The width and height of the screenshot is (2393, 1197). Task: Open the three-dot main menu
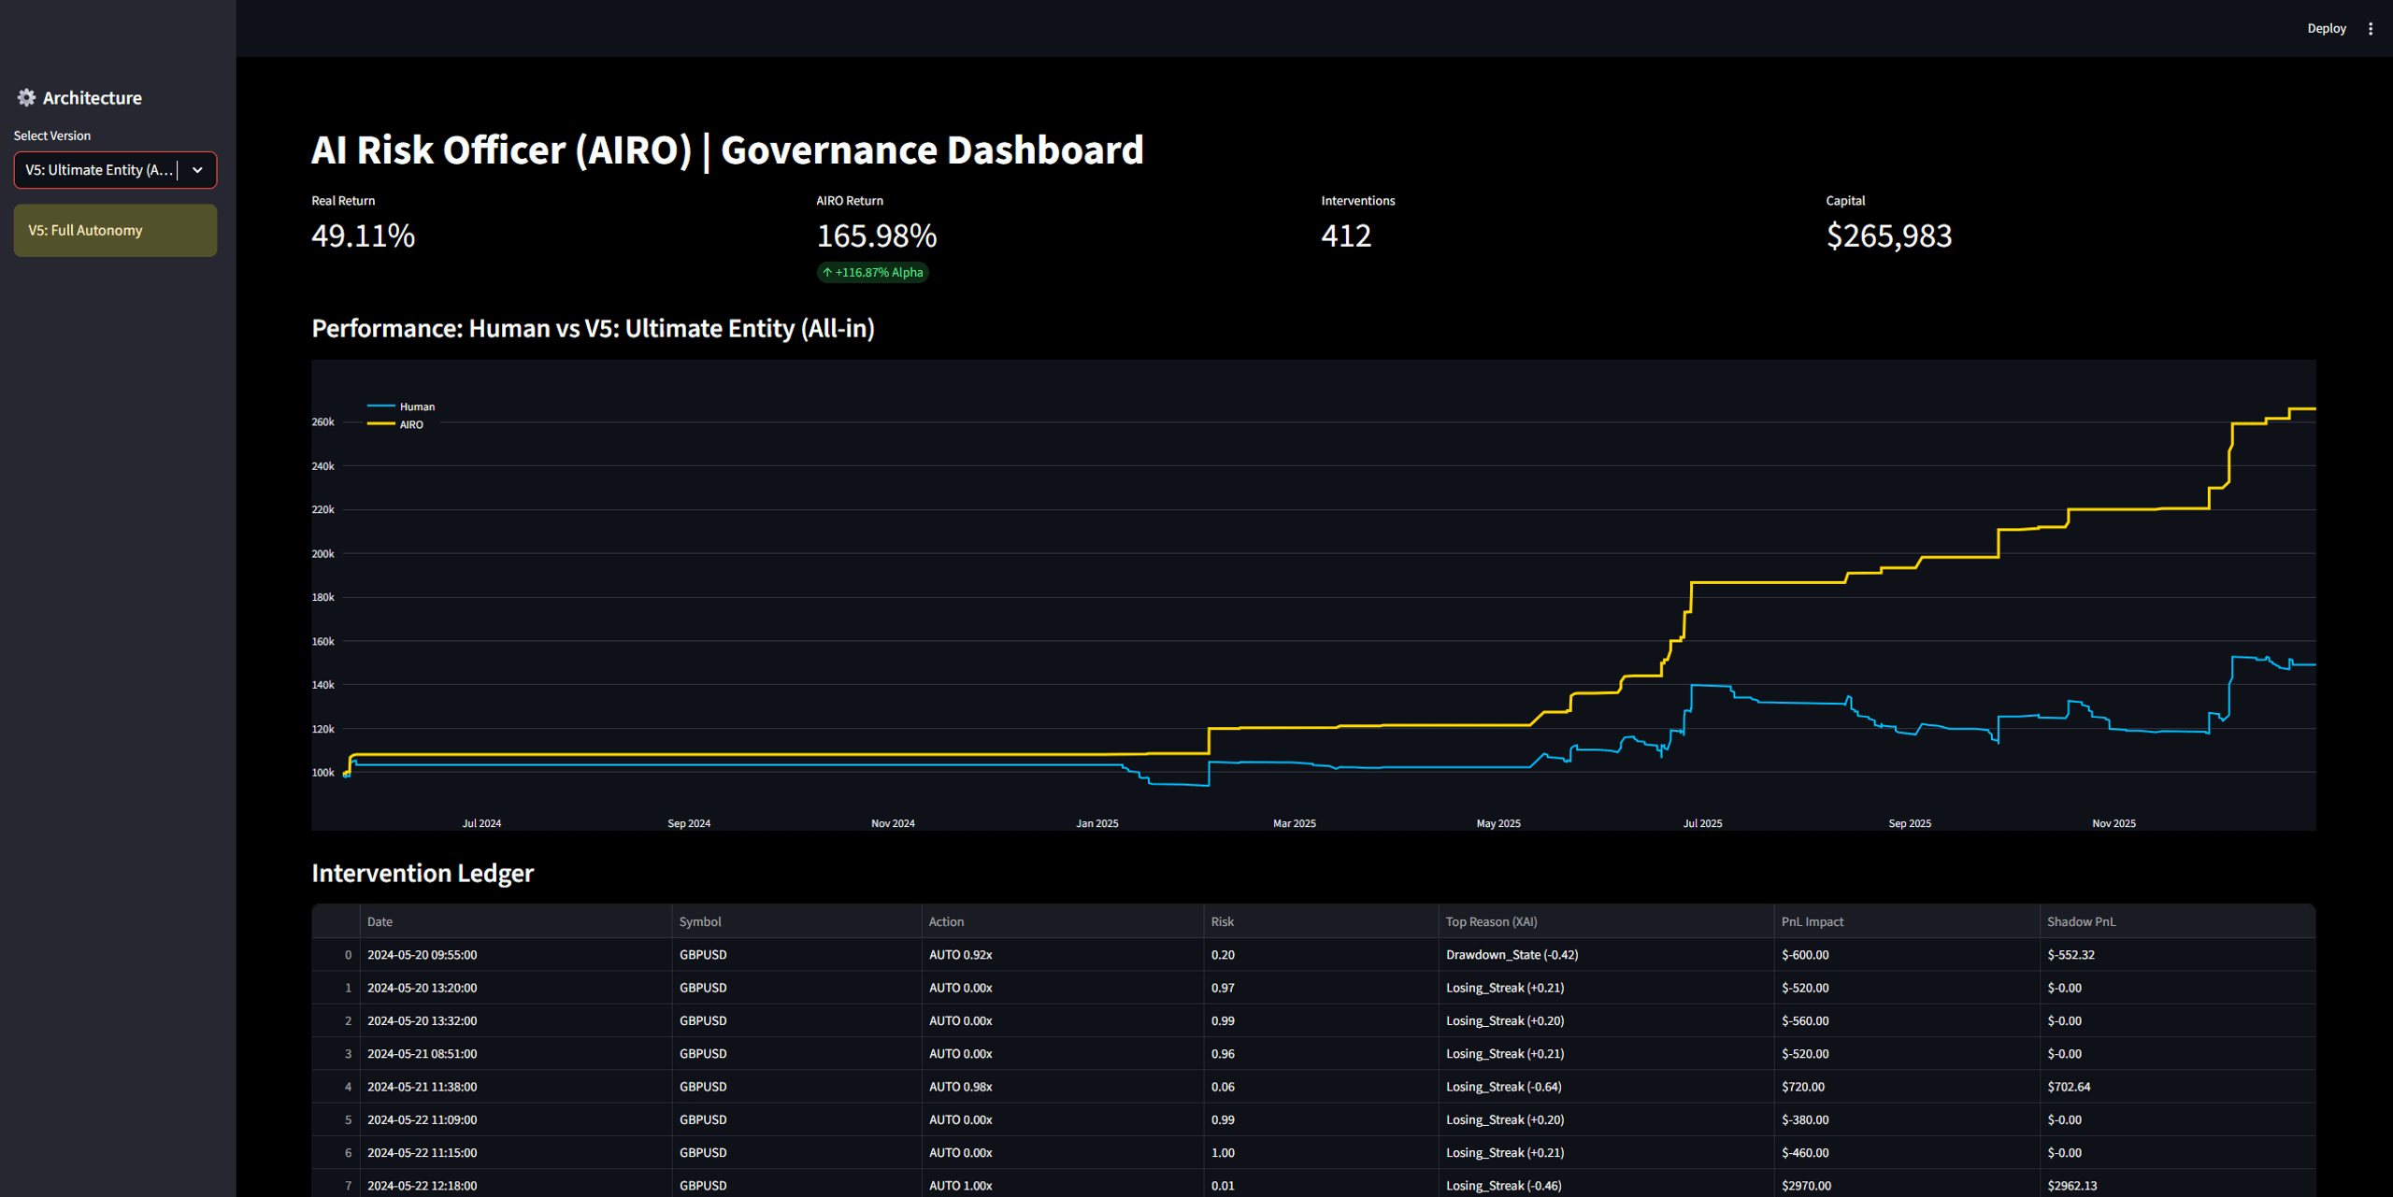2370,29
